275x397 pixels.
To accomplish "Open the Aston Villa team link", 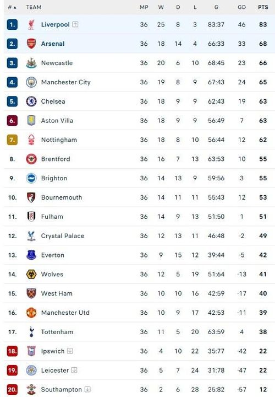I will tap(57, 121).
